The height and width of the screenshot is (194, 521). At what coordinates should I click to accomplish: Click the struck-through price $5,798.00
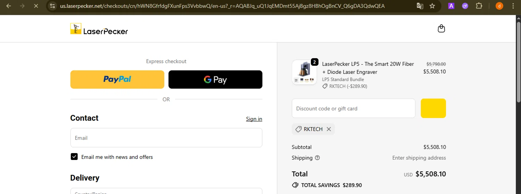point(436,64)
